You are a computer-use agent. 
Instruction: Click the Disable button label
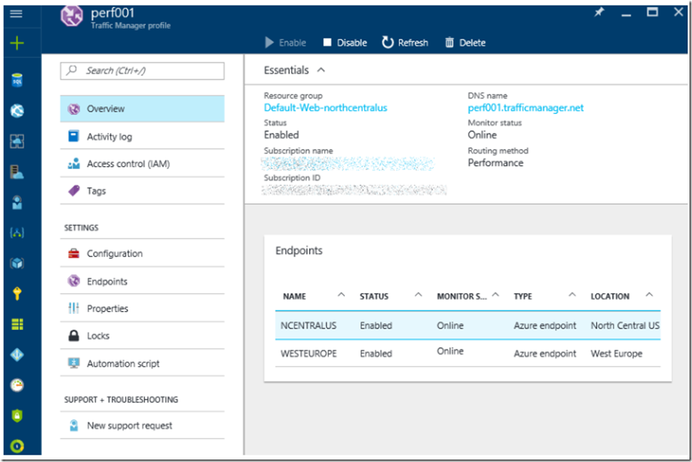(x=352, y=43)
